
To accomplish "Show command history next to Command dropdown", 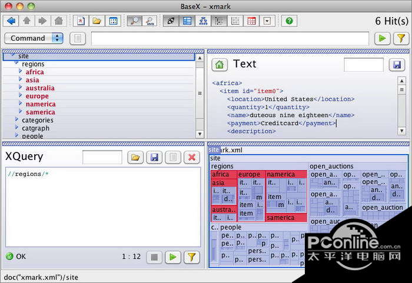I will [x=78, y=39].
